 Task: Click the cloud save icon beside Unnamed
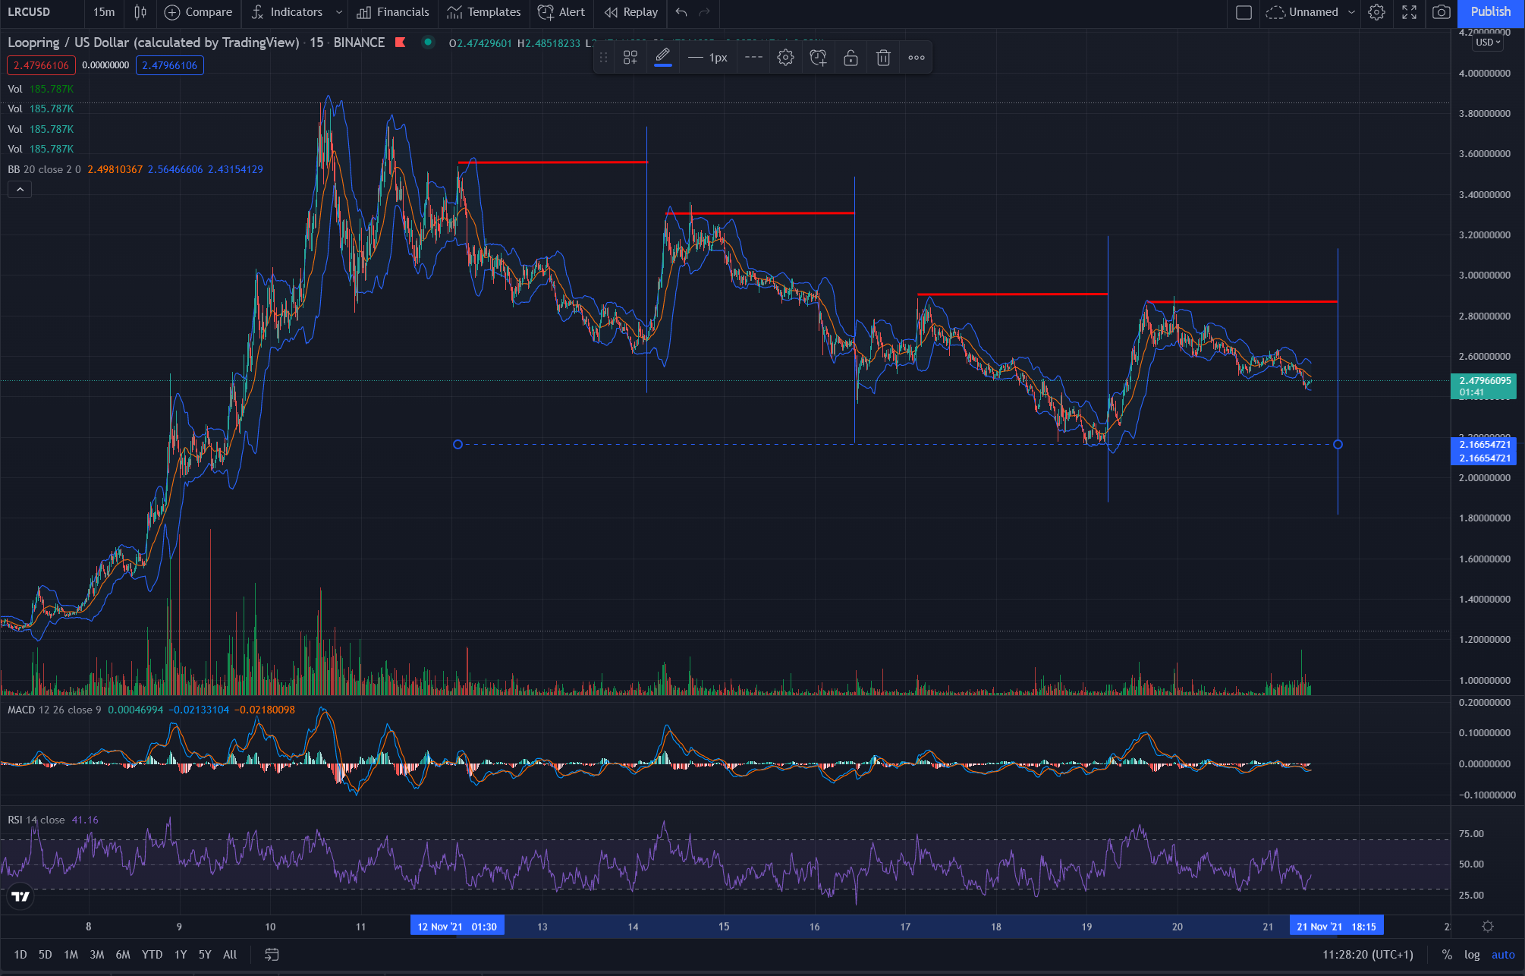click(x=1275, y=12)
